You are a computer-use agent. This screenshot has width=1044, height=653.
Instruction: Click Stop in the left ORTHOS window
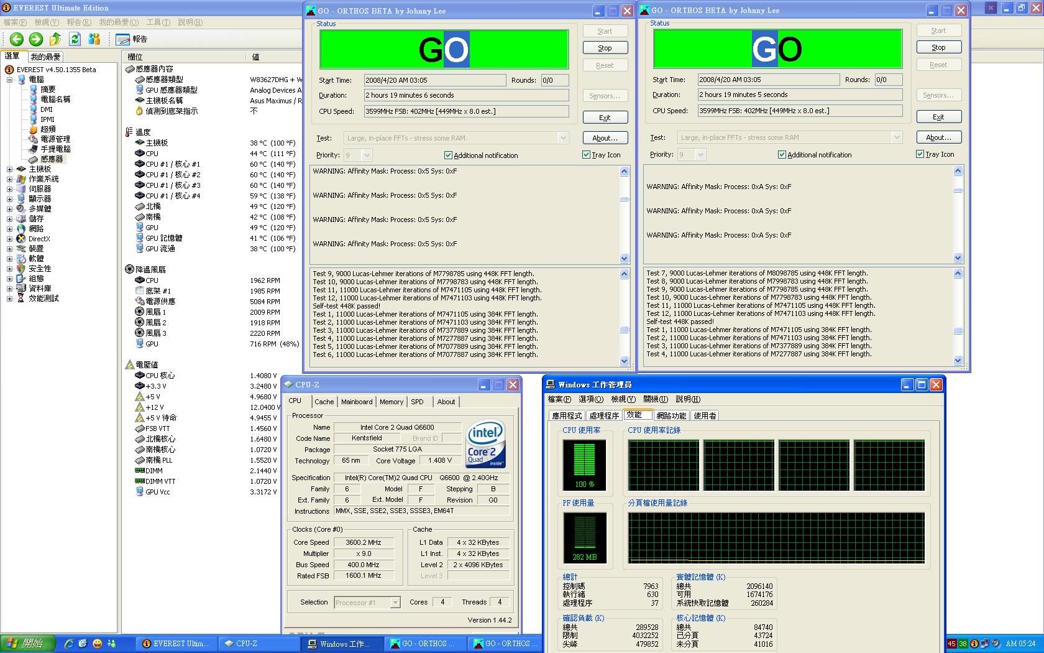[x=605, y=48]
